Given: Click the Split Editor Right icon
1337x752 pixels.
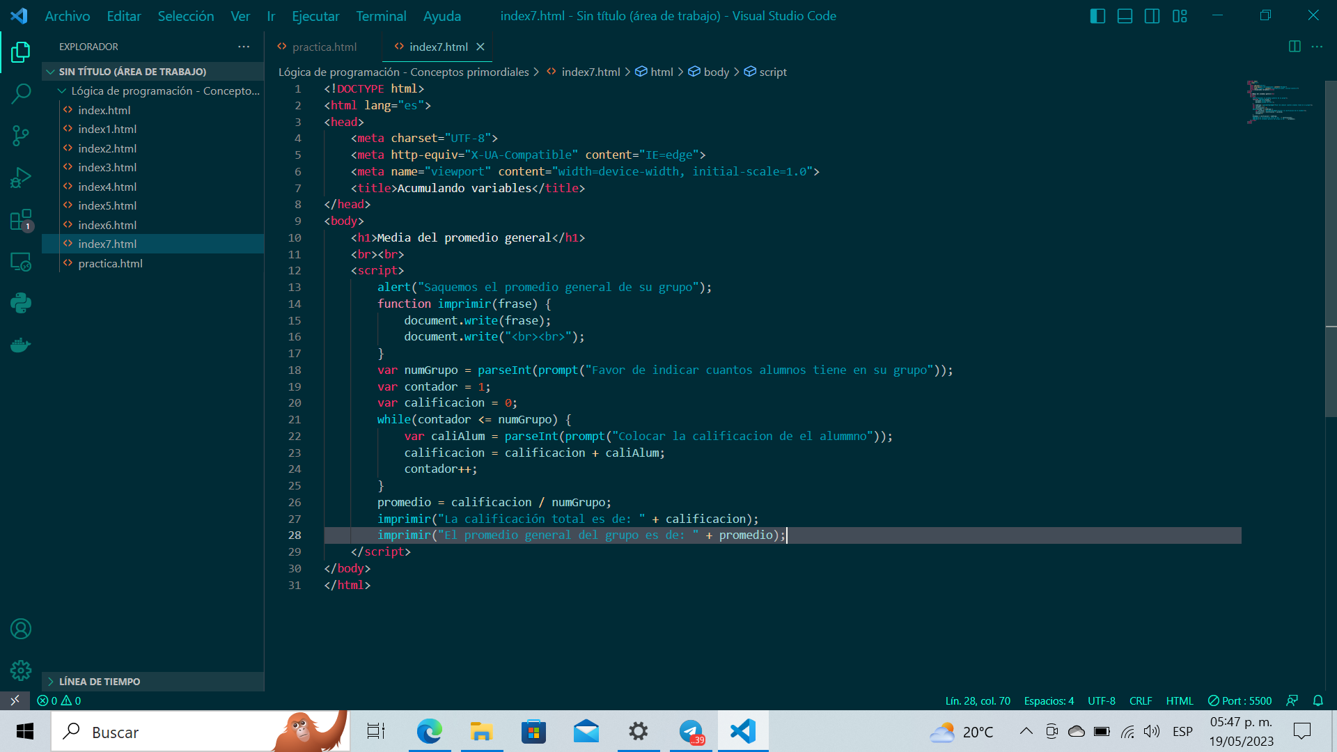Looking at the screenshot, I should [1295, 47].
